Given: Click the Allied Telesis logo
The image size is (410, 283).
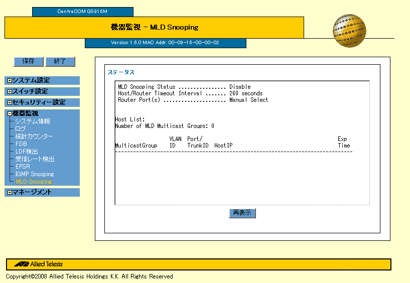Looking at the screenshot, I should (x=39, y=264).
